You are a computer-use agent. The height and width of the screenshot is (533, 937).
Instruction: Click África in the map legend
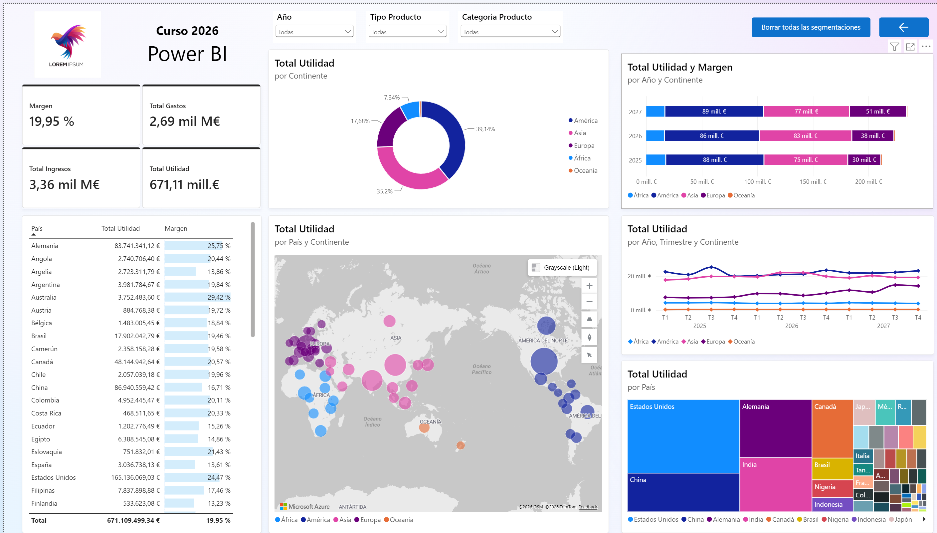[x=286, y=520]
